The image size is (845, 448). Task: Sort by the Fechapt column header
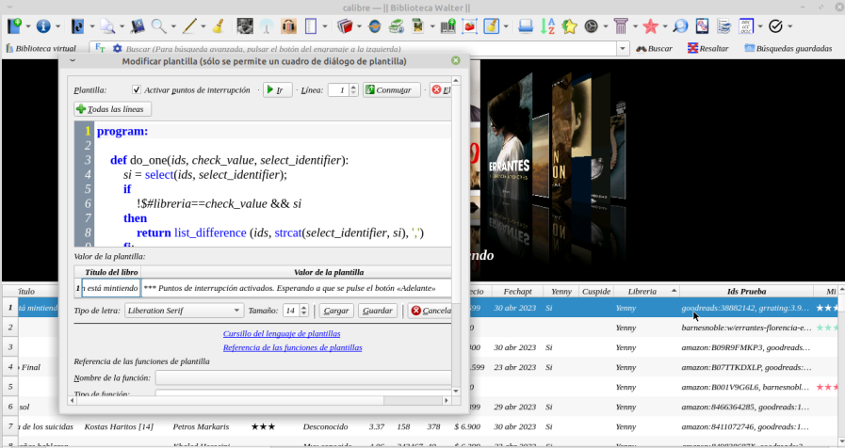pyautogui.click(x=517, y=292)
